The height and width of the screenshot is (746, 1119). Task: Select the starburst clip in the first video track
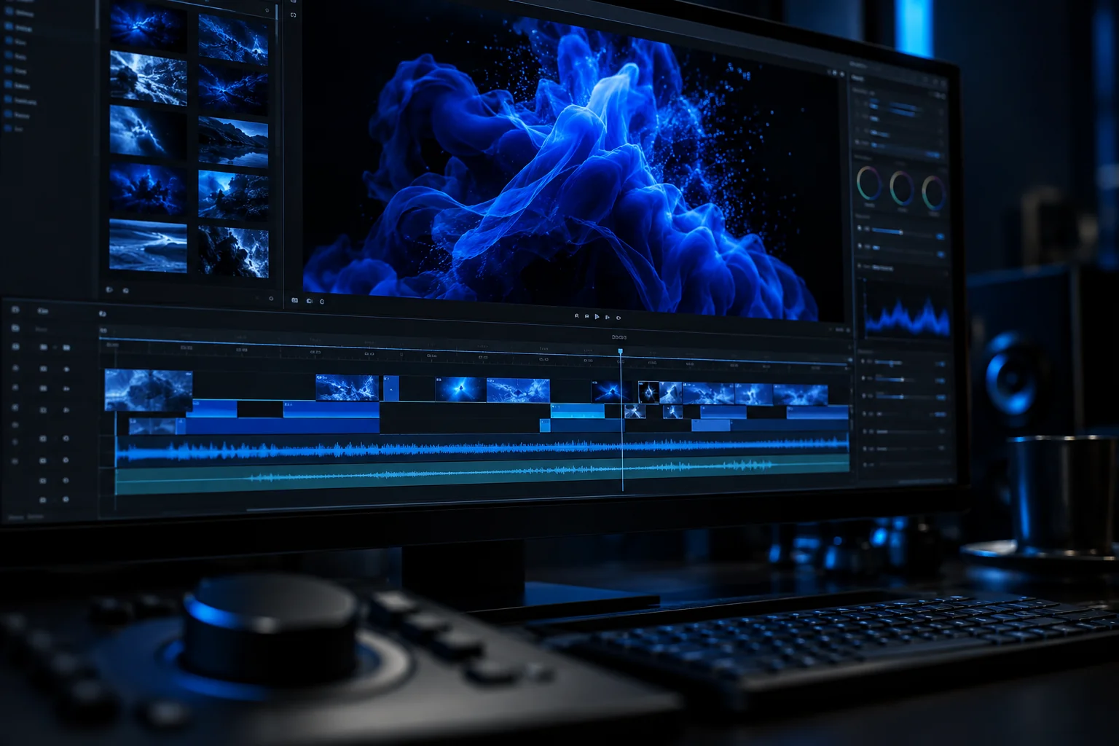(460, 390)
